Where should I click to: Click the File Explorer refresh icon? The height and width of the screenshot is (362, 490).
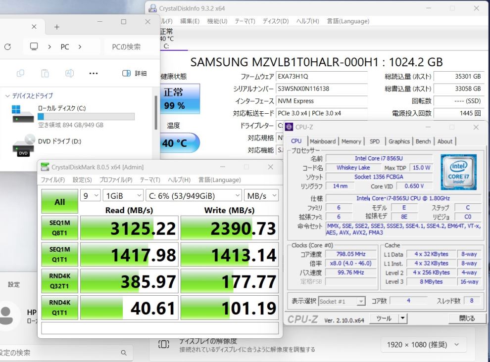(8, 47)
